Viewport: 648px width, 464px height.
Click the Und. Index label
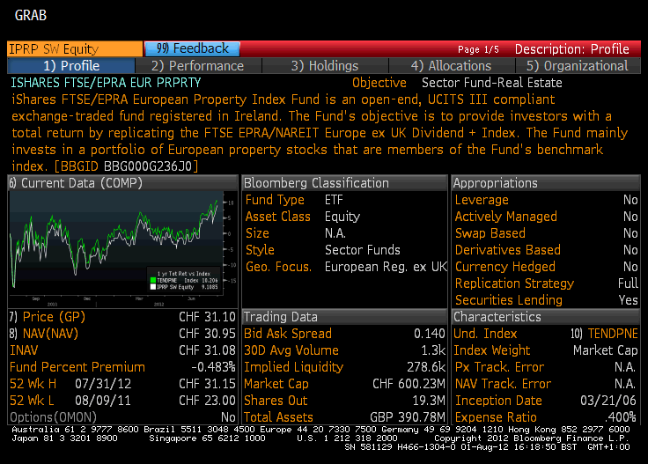(485, 334)
